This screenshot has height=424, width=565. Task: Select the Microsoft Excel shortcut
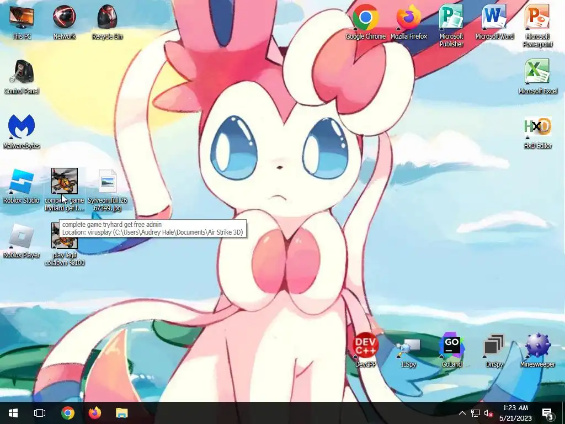[x=537, y=77]
